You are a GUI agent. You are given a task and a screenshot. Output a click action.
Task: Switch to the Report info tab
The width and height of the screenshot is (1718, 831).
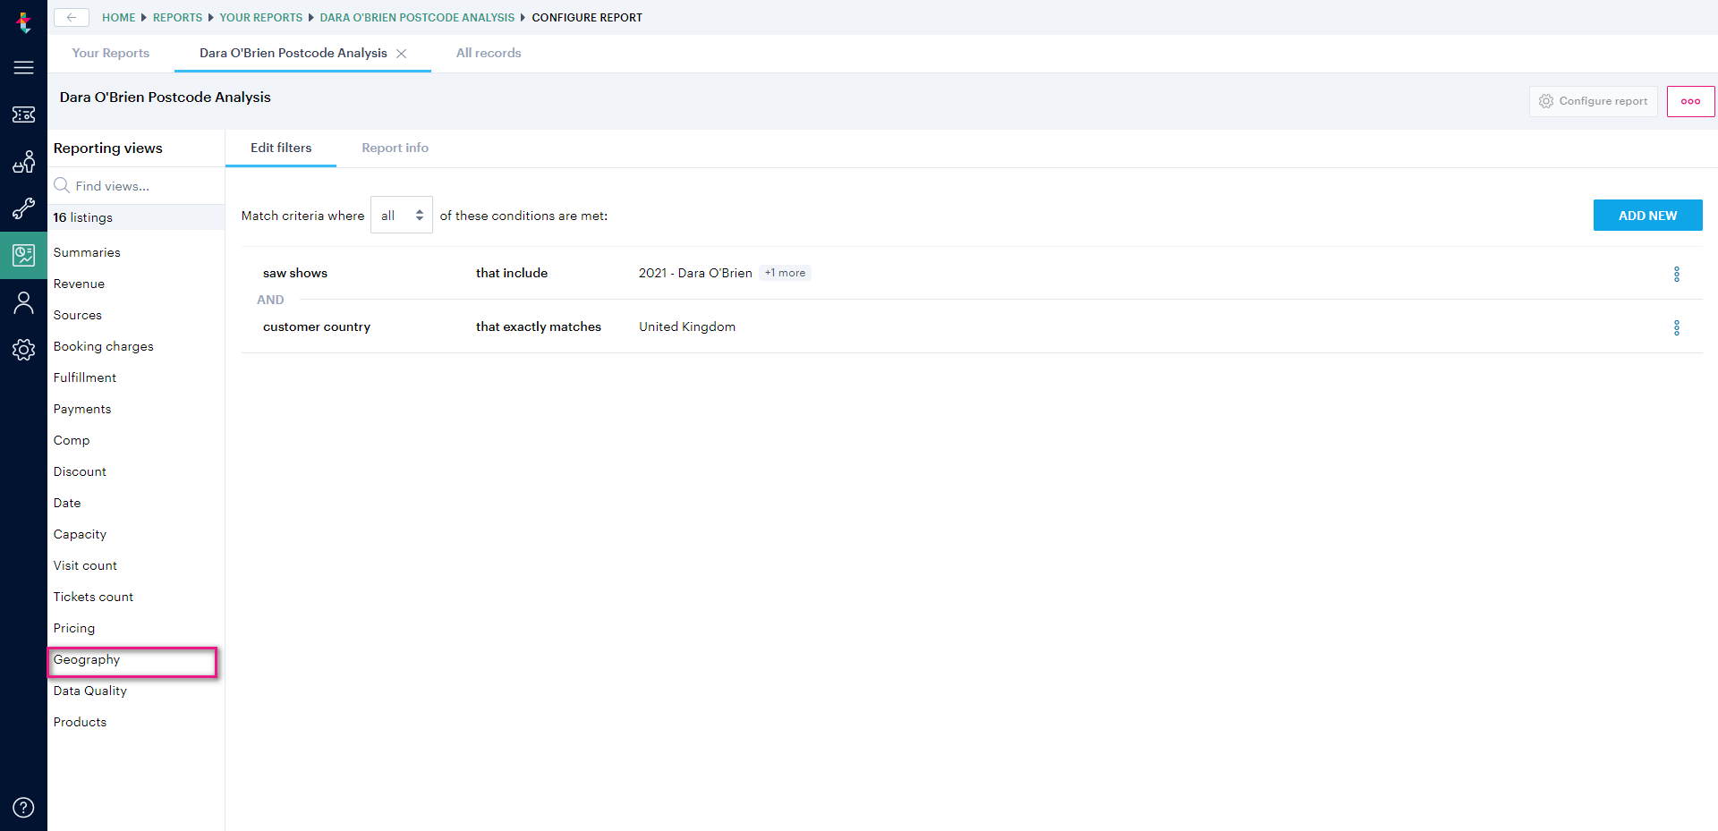tap(395, 148)
